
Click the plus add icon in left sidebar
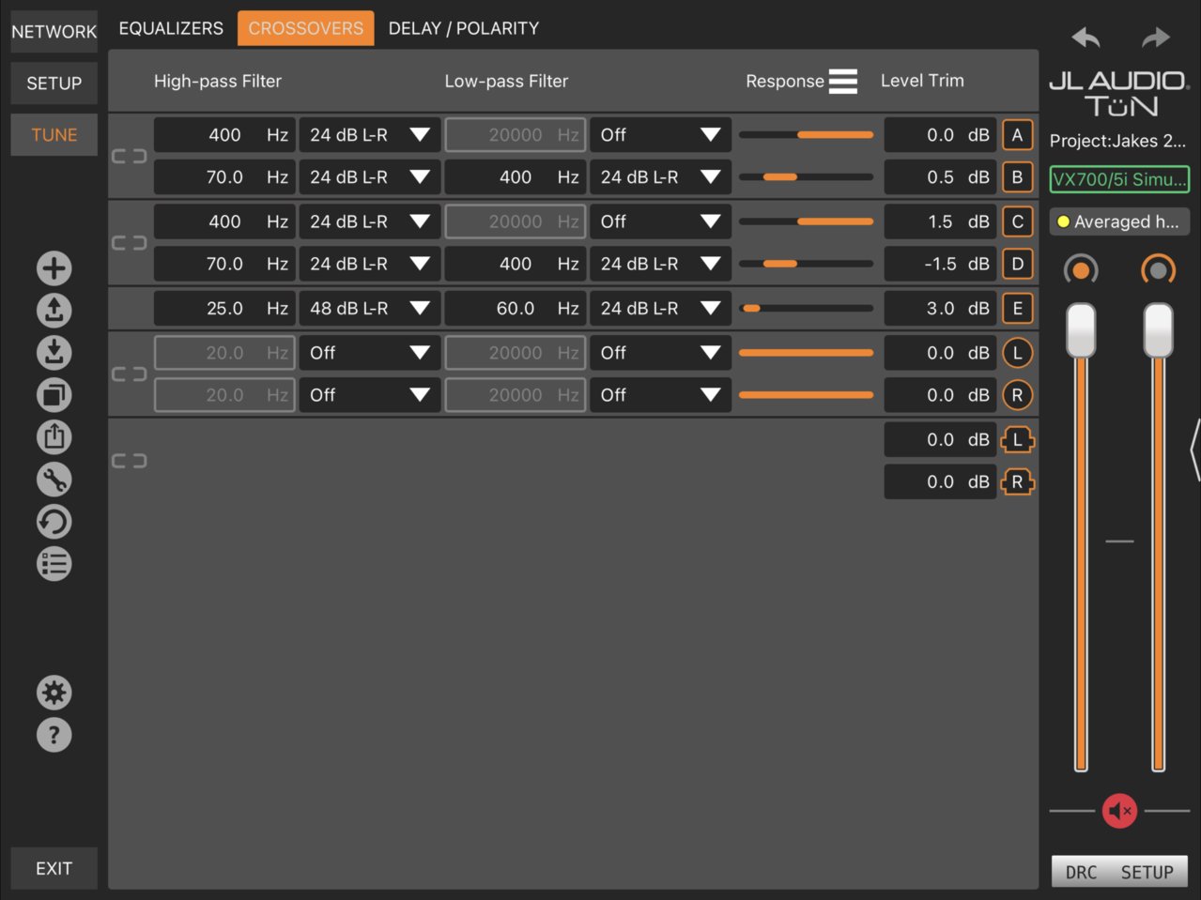click(x=54, y=268)
